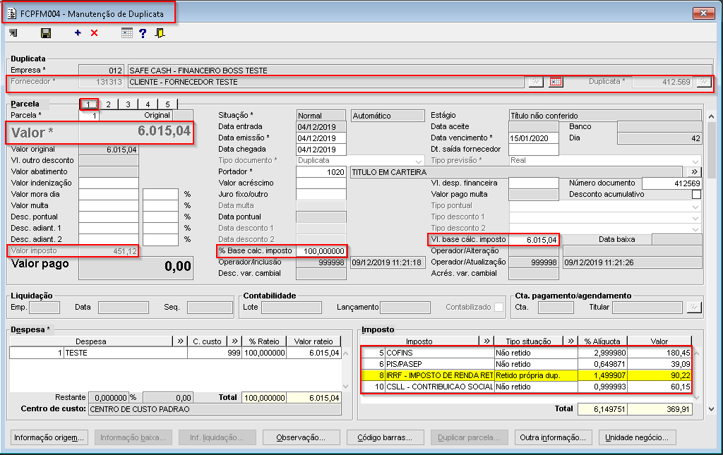Click the Vl. base cálc. imposto field
The image size is (723, 455).
coord(534,239)
